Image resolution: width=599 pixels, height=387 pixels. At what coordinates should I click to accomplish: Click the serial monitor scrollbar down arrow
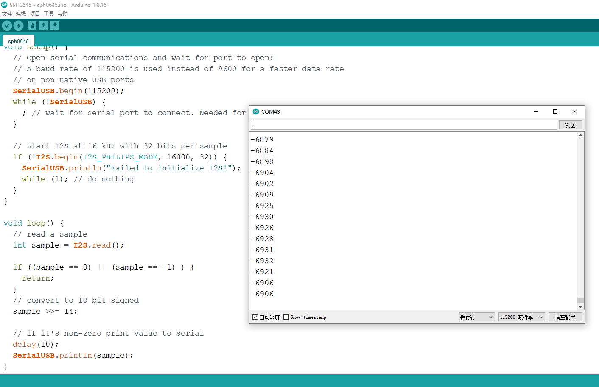[580, 306]
